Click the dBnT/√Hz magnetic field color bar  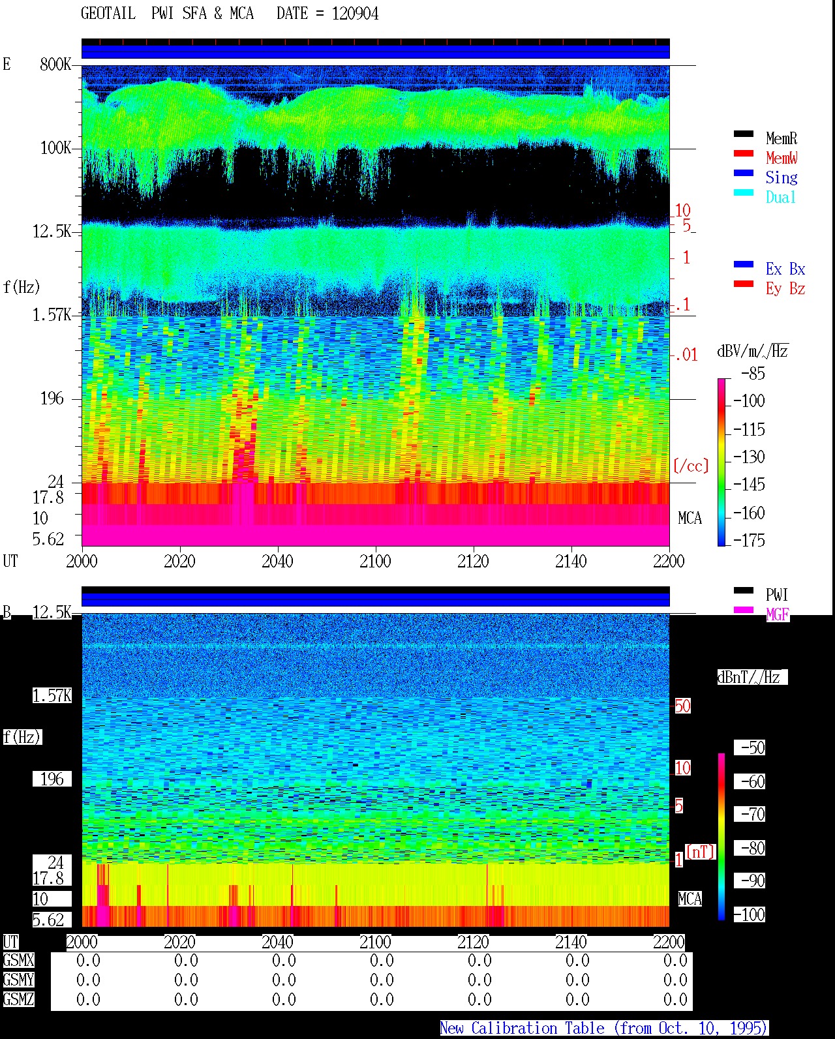tap(721, 837)
